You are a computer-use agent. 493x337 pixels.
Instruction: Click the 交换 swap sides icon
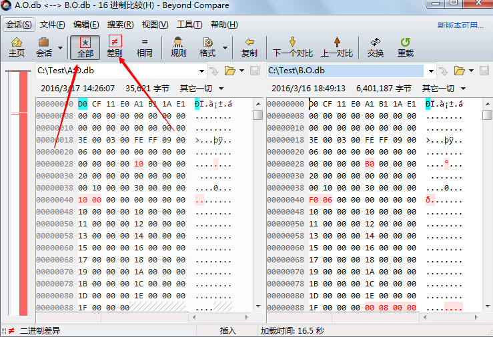point(376,47)
